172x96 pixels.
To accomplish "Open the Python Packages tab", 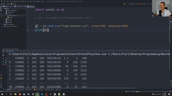I will (38, 90).
